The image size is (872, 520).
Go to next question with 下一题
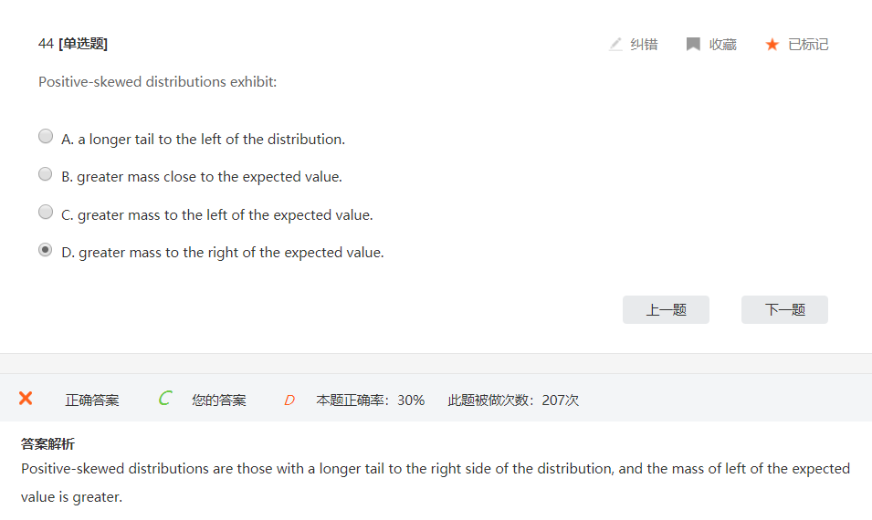[x=784, y=309]
